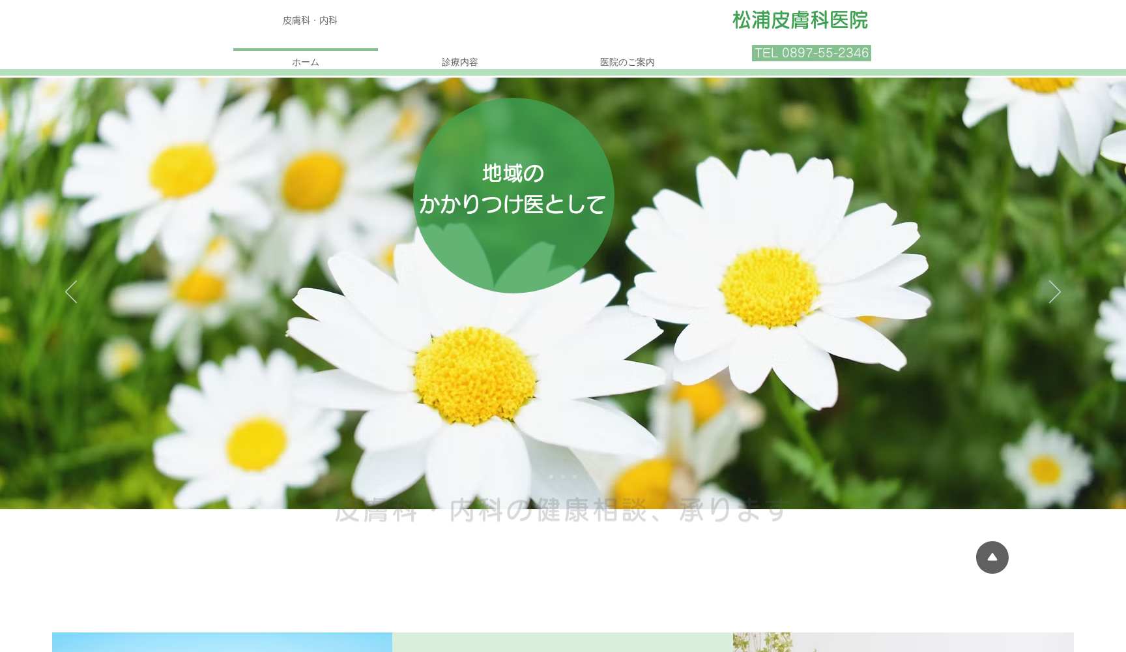The height and width of the screenshot is (652, 1126).
Task: Click the active navigation underline indicator
Action: pos(306,50)
